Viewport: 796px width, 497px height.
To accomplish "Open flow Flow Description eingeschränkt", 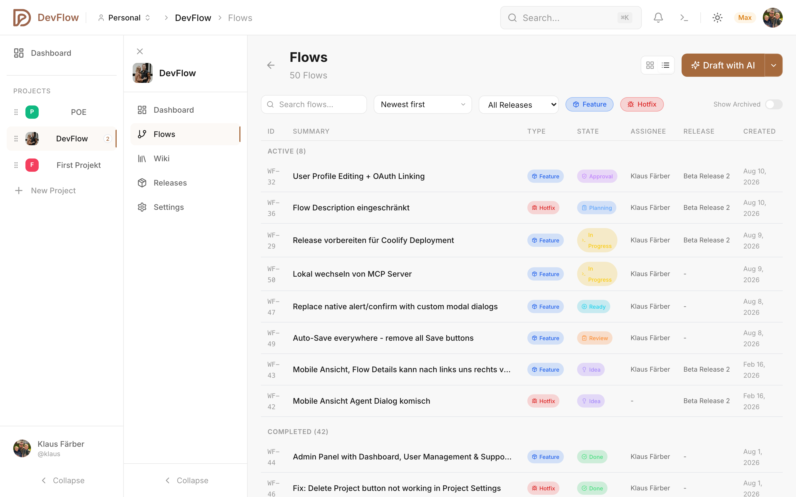I will (x=351, y=208).
